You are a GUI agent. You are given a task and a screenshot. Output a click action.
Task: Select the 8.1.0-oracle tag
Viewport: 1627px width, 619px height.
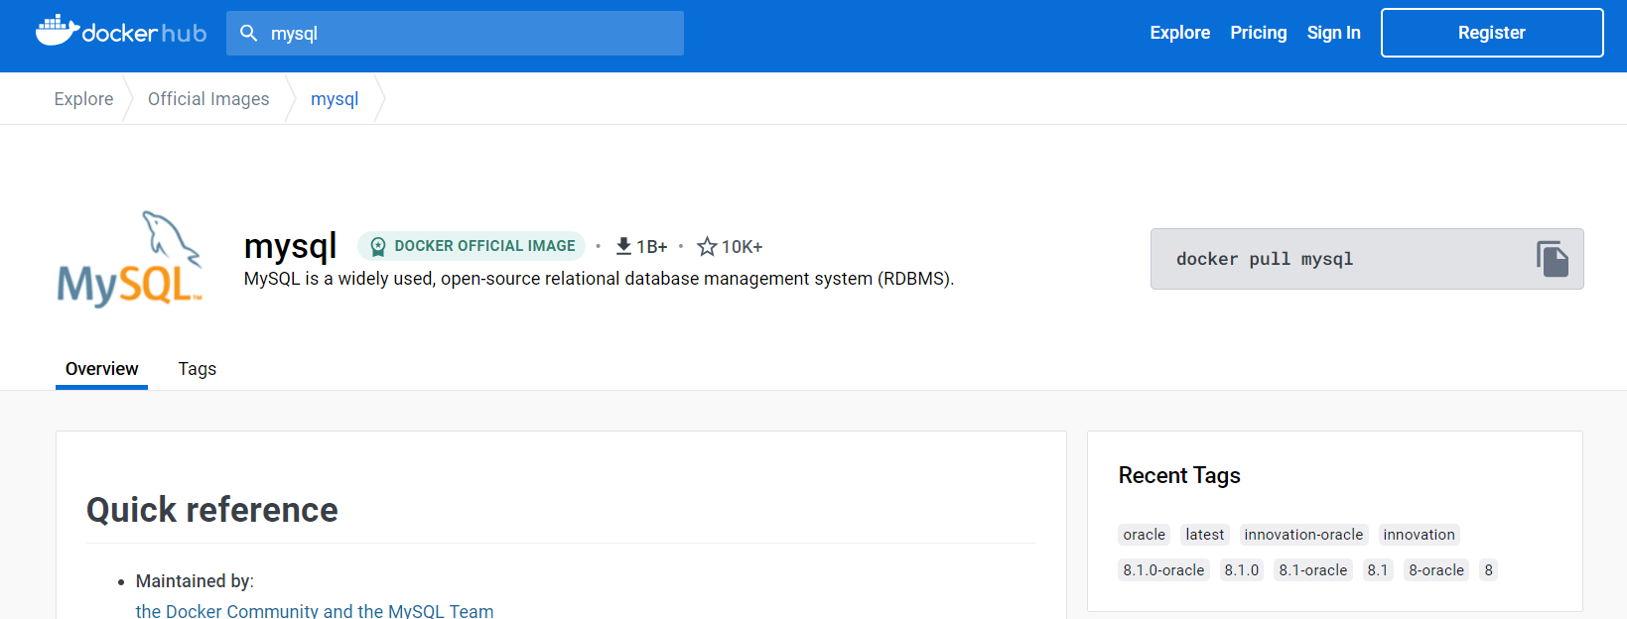click(1163, 570)
